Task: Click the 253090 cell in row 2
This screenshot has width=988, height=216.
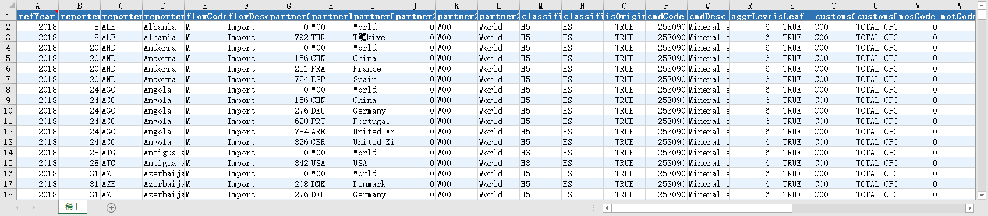Action: point(666,27)
